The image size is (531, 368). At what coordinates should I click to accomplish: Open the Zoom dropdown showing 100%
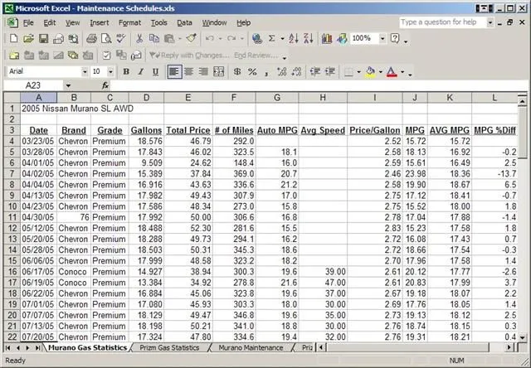[382, 39]
